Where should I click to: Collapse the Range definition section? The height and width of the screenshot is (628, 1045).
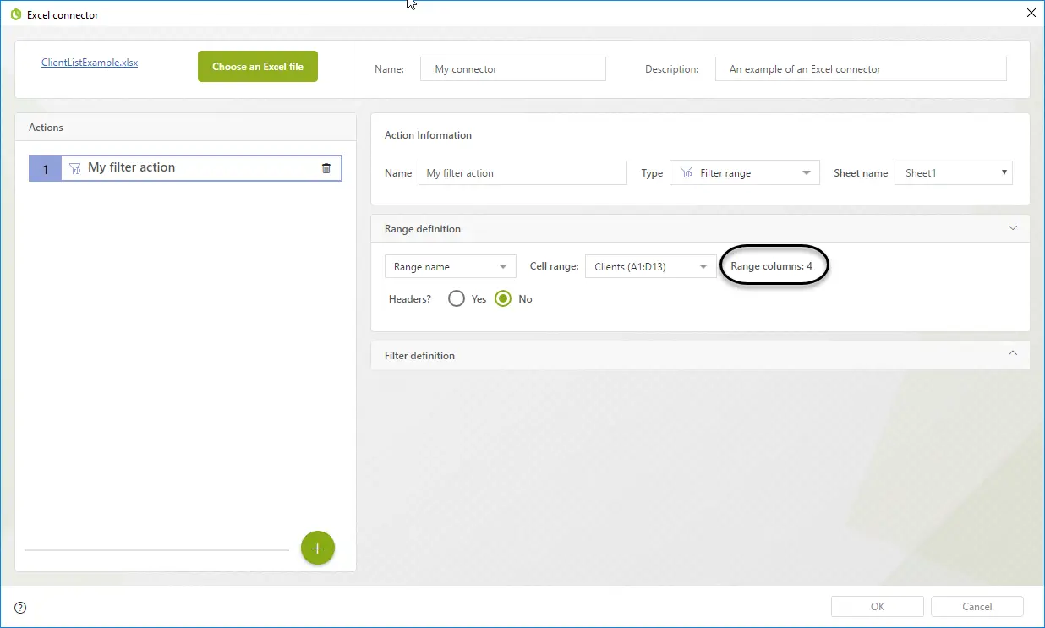(1013, 228)
